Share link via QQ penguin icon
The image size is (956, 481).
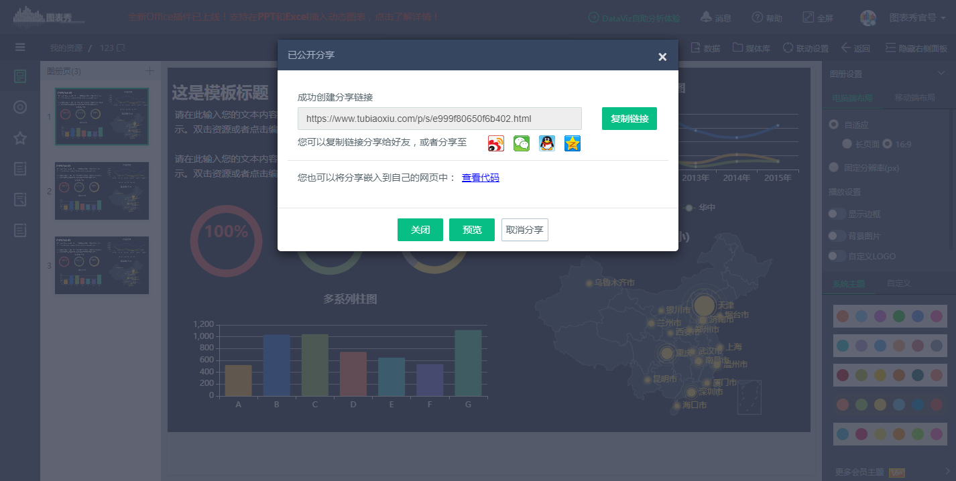(546, 143)
